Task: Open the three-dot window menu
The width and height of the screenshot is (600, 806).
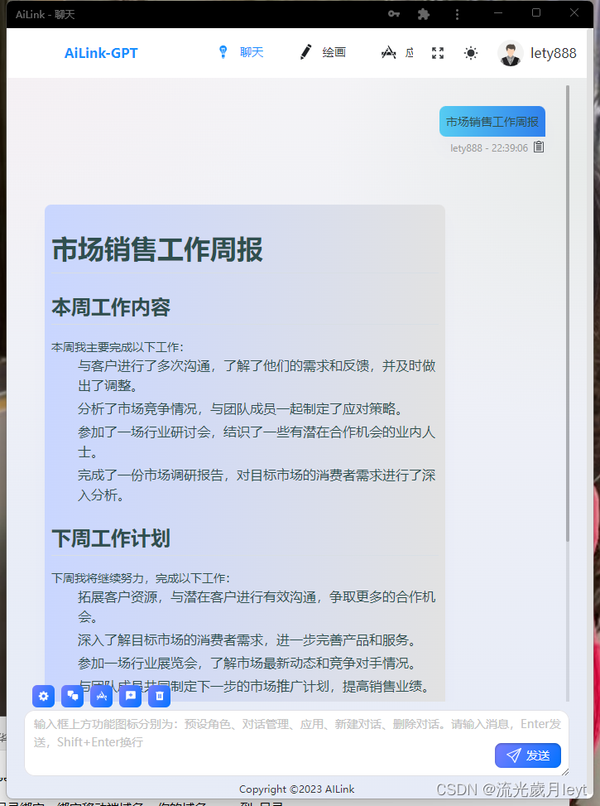Action: [x=457, y=14]
